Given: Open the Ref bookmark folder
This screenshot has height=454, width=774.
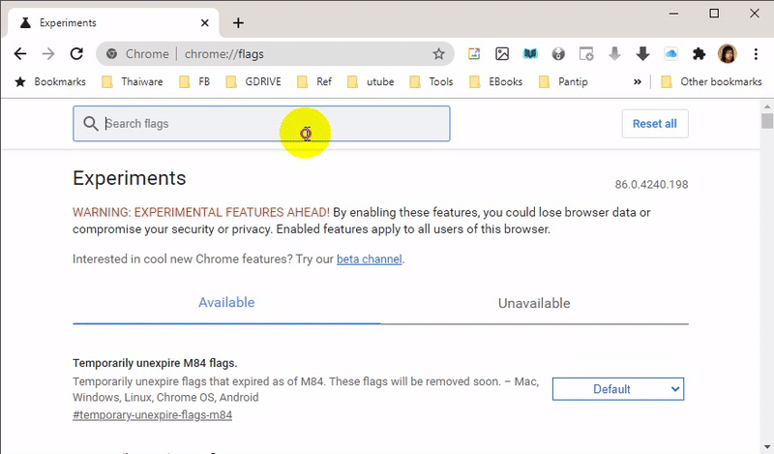Looking at the screenshot, I should tap(313, 81).
